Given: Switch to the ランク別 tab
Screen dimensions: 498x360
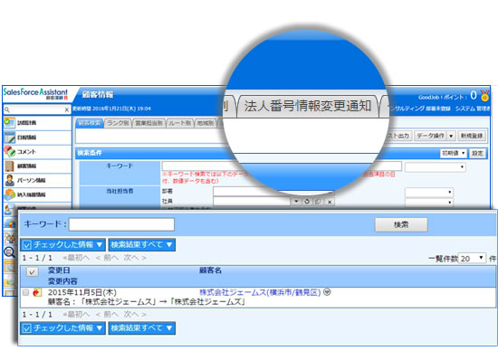Looking at the screenshot, I should tap(117, 123).
